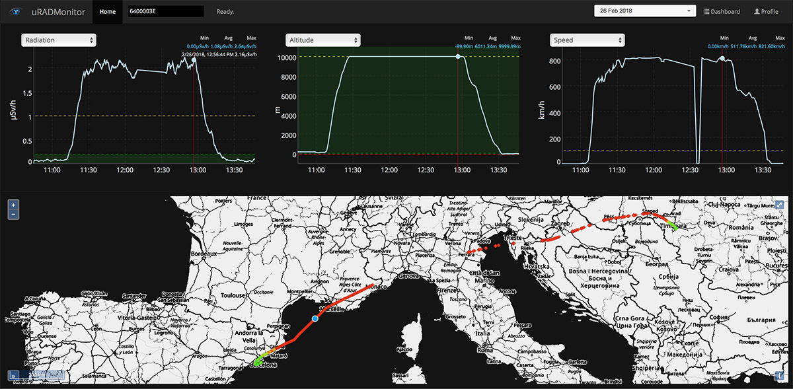This screenshot has width=793, height=389.
Task: Open the Speed chart type dropdown
Action: click(x=587, y=40)
